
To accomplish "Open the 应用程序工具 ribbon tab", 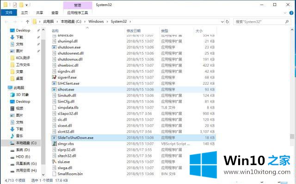I will tap(78, 12).
